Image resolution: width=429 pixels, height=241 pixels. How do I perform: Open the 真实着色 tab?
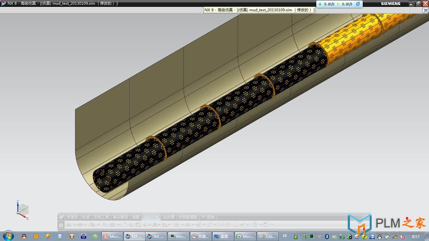coord(120,217)
